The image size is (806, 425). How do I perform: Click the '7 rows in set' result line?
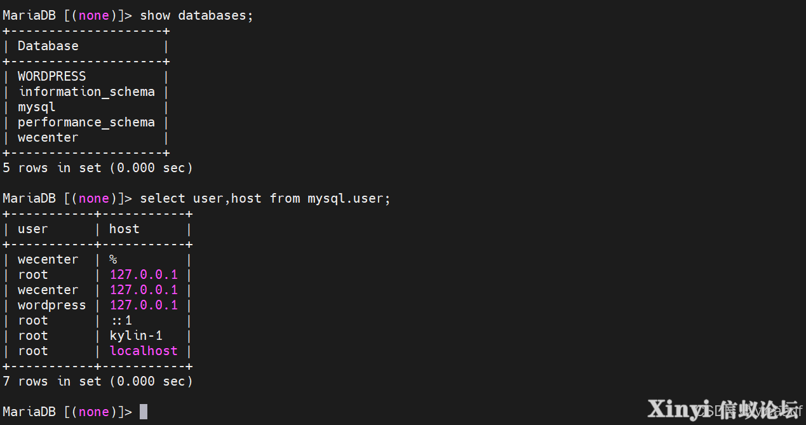(x=98, y=381)
